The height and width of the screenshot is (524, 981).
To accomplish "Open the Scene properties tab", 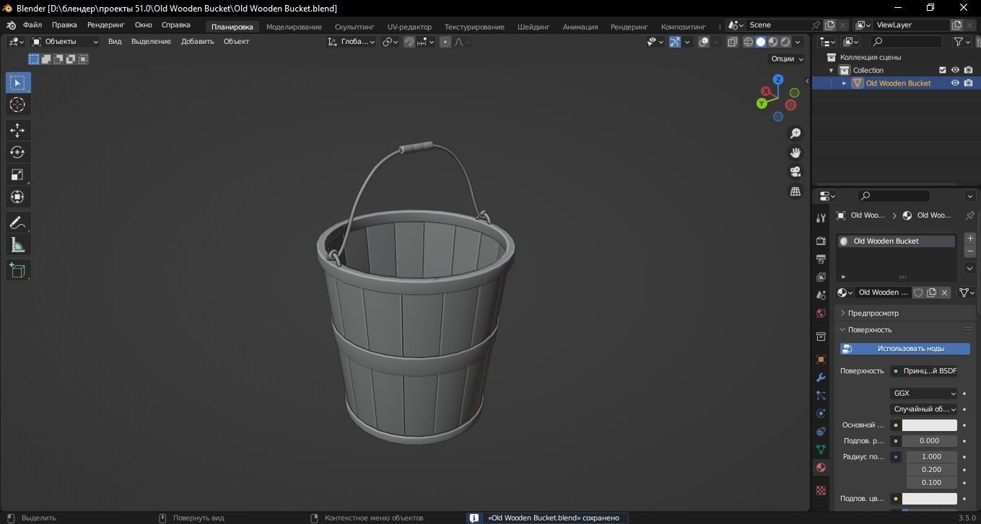I will (821, 295).
